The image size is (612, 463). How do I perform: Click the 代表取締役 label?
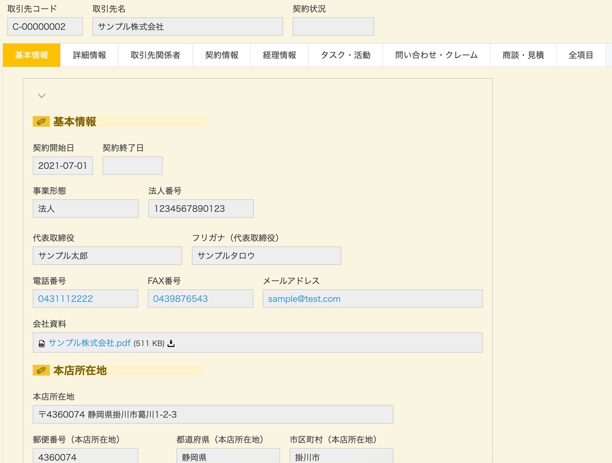(x=54, y=238)
